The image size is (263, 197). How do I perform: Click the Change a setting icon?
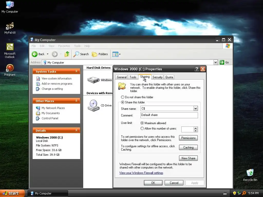[38, 89]
